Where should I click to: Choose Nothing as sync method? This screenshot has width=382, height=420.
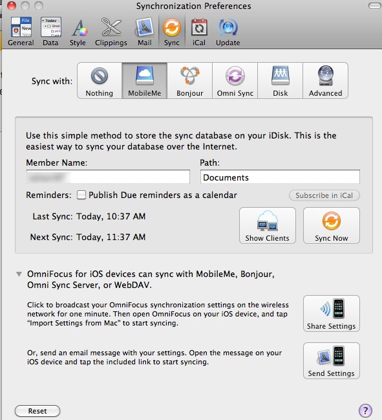(100, 81)
